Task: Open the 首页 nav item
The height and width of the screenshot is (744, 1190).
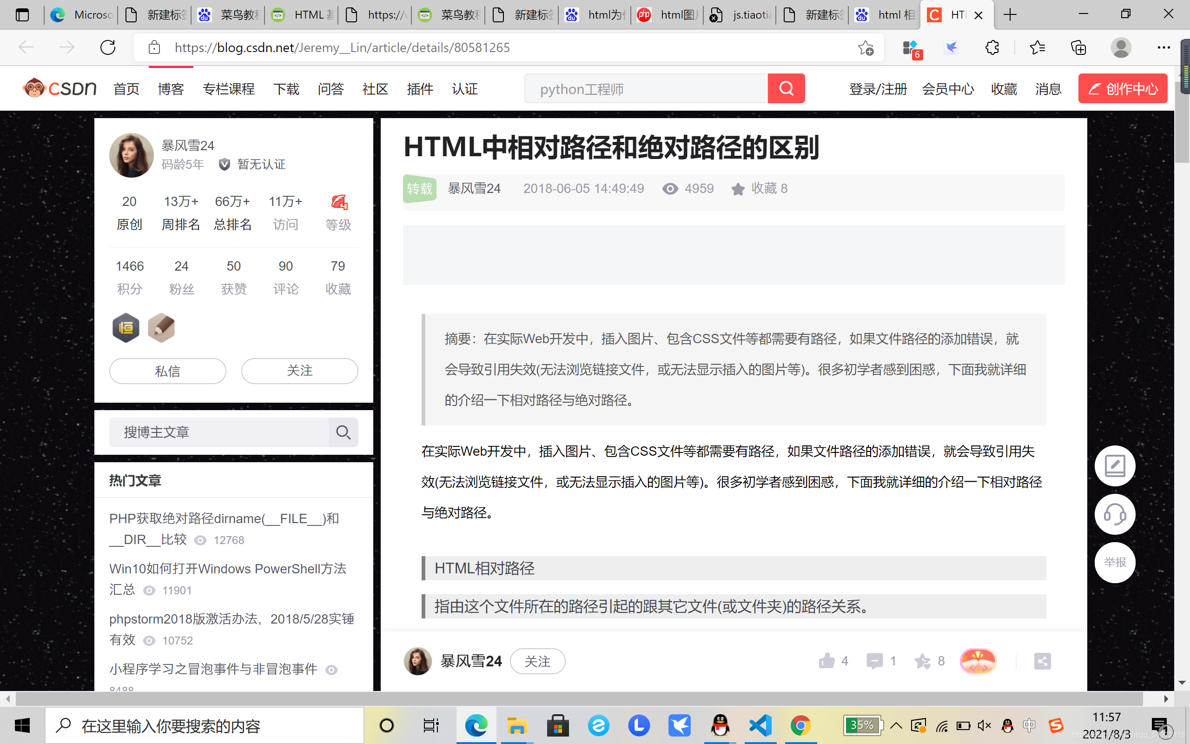Action: click(x=126, y=89)
